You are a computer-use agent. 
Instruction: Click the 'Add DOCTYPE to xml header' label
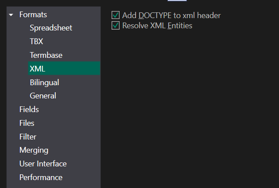pos(171,15)
